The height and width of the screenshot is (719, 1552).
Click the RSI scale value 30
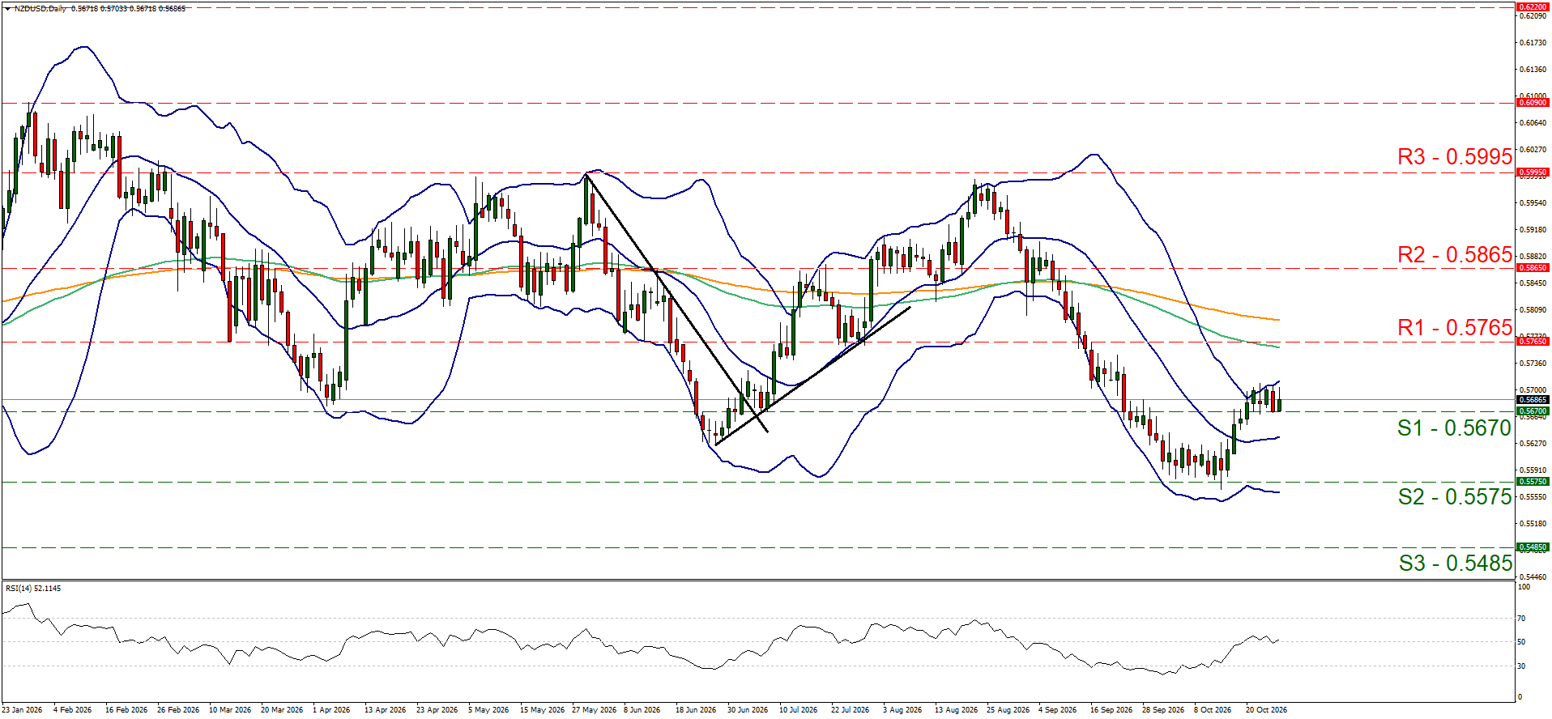tap(1521, 666)
